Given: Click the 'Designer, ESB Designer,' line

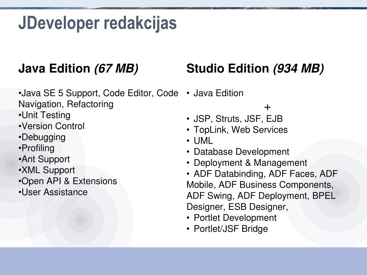Looking at the screenshot, I should point(237,207).
